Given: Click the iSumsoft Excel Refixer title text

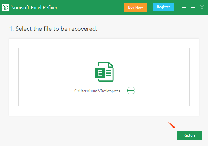Looking at the screenshot, I should pos(34,8).
